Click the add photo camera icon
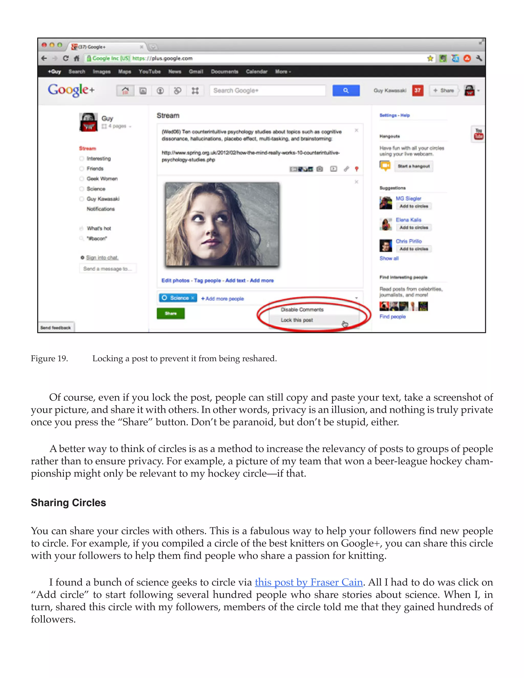Viewport: 524px width, 678px height. point(319,169)
